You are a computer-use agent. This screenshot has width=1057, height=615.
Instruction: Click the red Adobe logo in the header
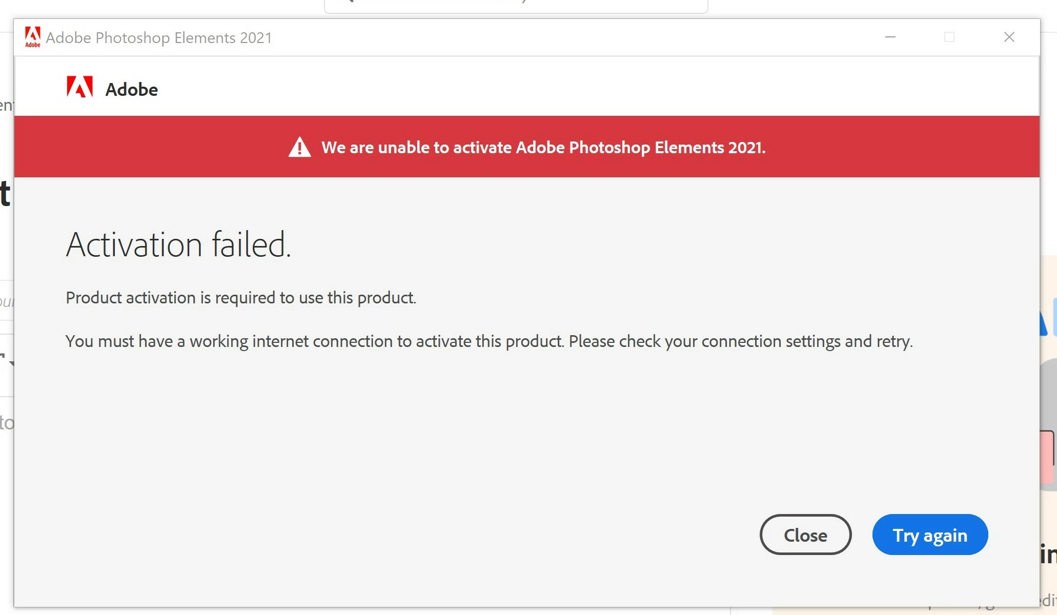79,87
